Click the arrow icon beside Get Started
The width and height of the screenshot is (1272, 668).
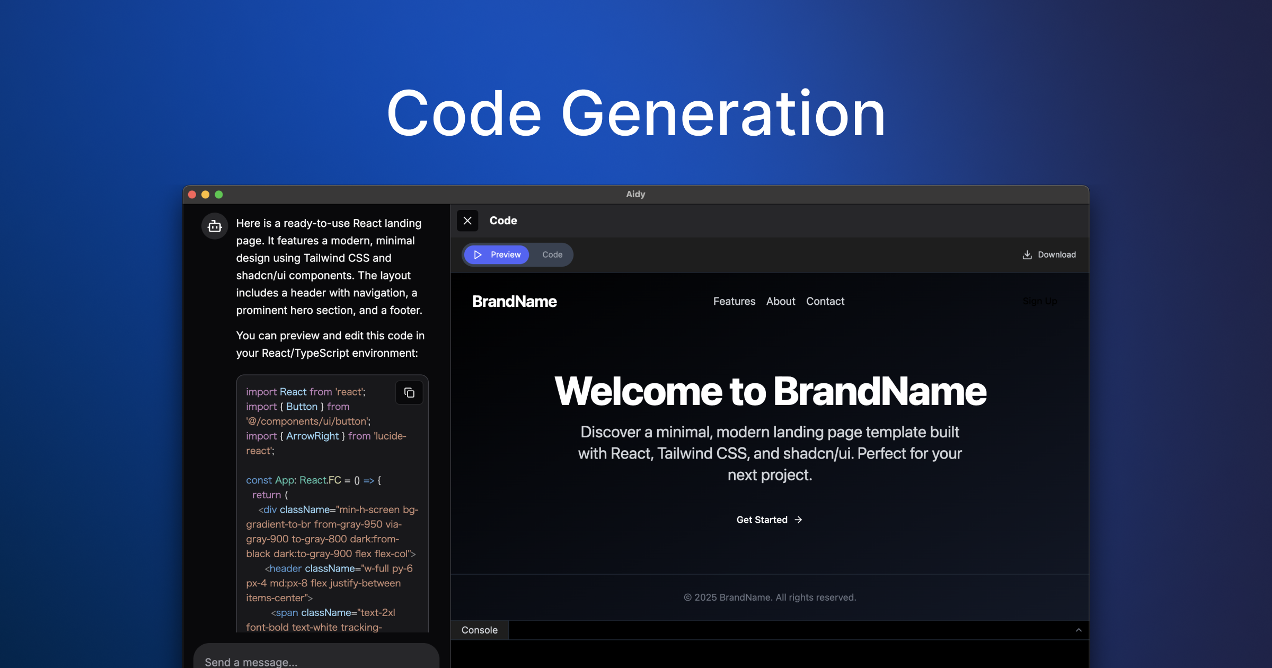(x=799, y=520)
